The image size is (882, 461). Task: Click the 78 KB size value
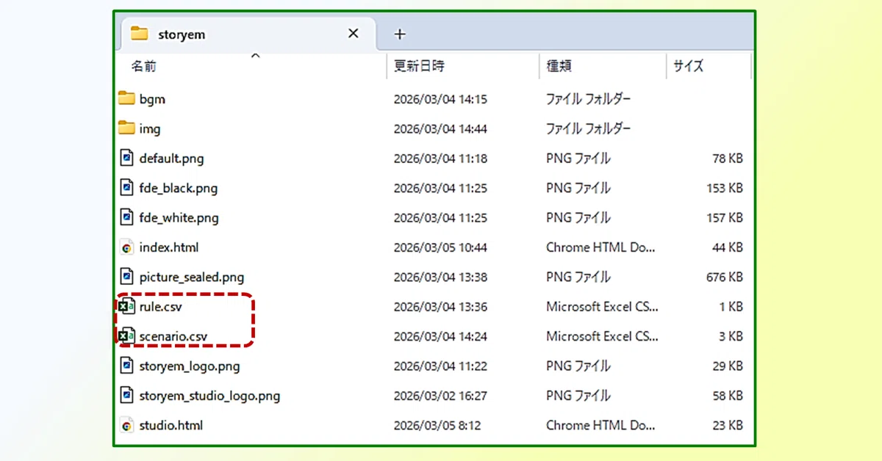pos(728,159)
